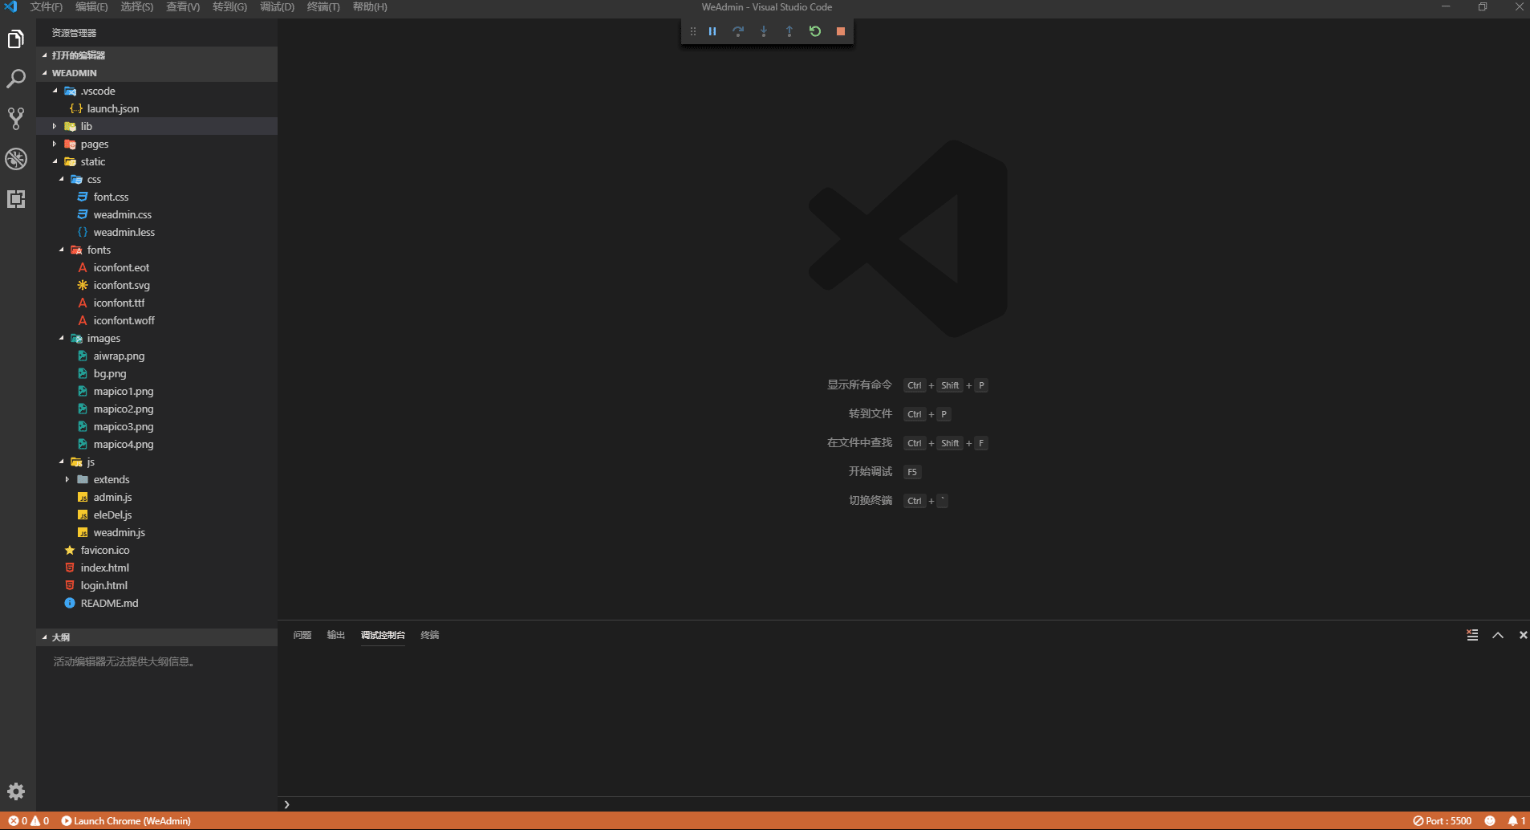The image size is (1530, 830).
Task: Toggle Live Server on Port 5500
Action: pyautogui.click(x=1442, y=821)
